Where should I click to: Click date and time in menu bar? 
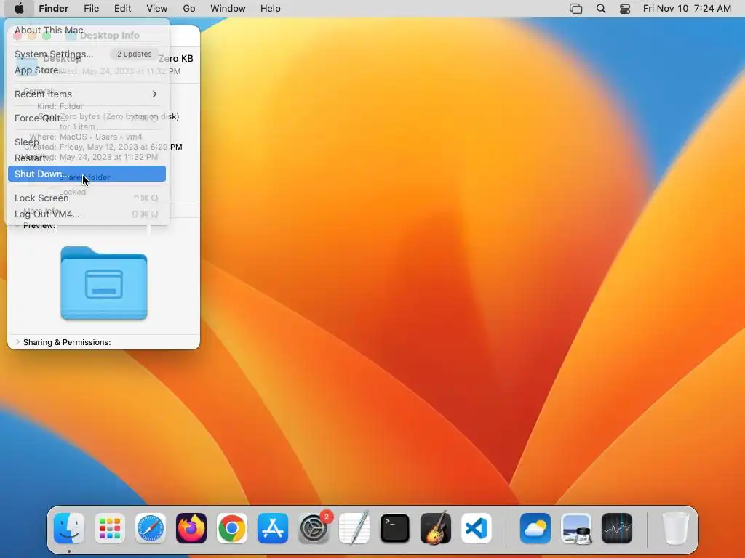pyautogui.click(x=687, y=9)
